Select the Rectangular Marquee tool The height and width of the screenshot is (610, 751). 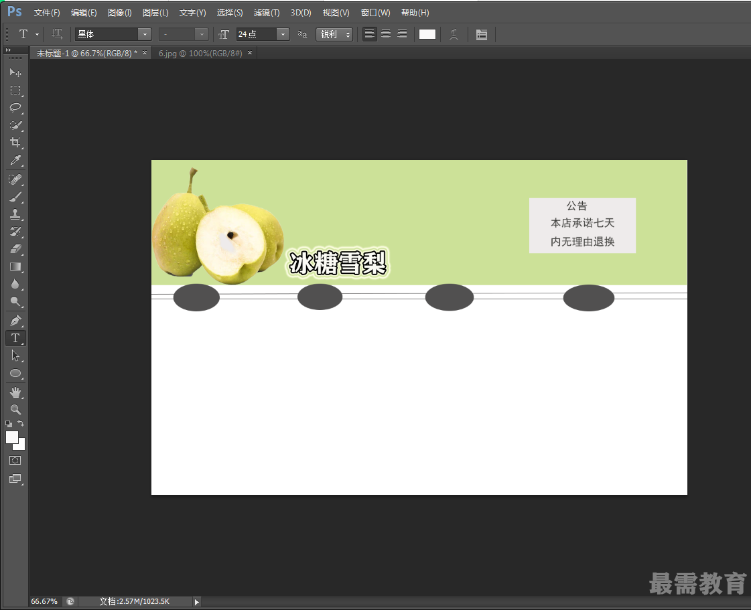coord(15,90)
